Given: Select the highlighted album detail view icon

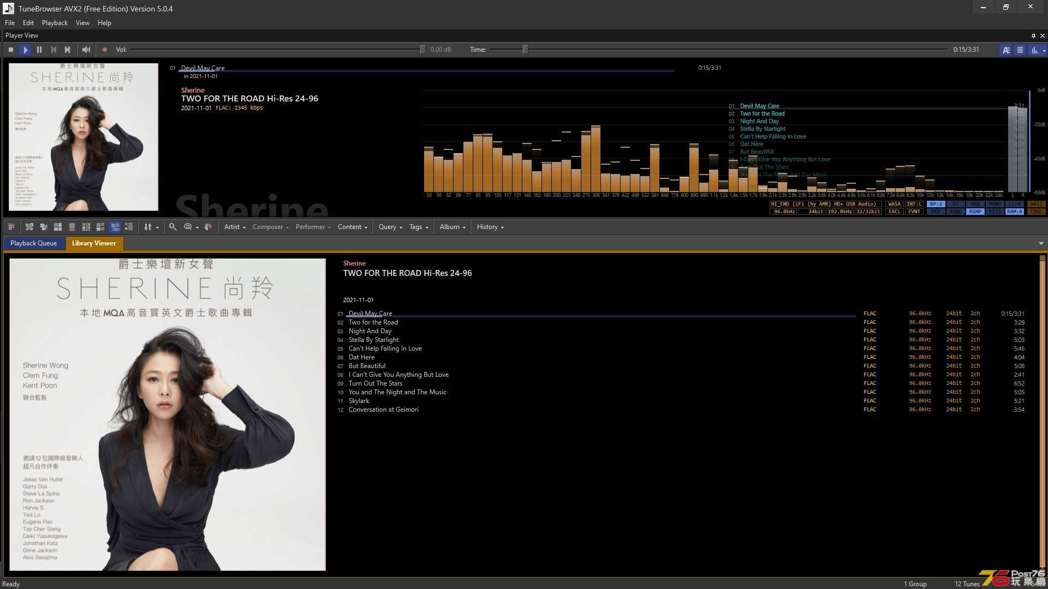Looking at the screenshot, I should [x=115, y=227].
